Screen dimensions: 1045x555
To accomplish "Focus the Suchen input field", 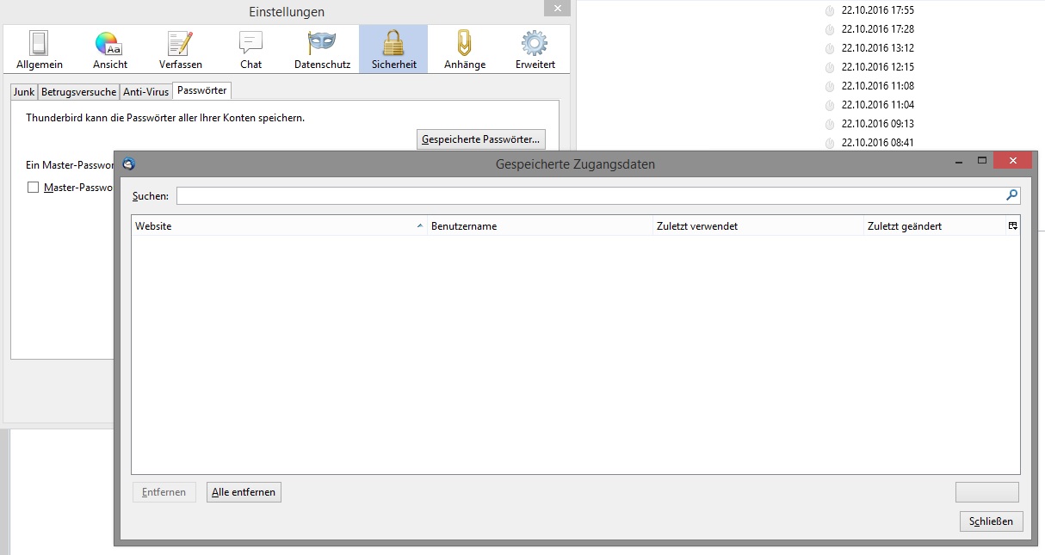I will [x=598, y=196].
